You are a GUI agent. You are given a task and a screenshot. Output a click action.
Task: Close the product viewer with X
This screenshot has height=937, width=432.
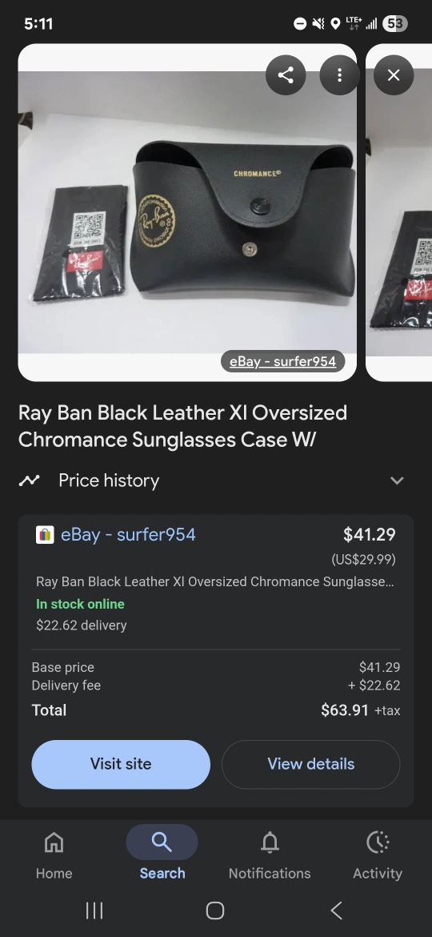coord(394,74)
